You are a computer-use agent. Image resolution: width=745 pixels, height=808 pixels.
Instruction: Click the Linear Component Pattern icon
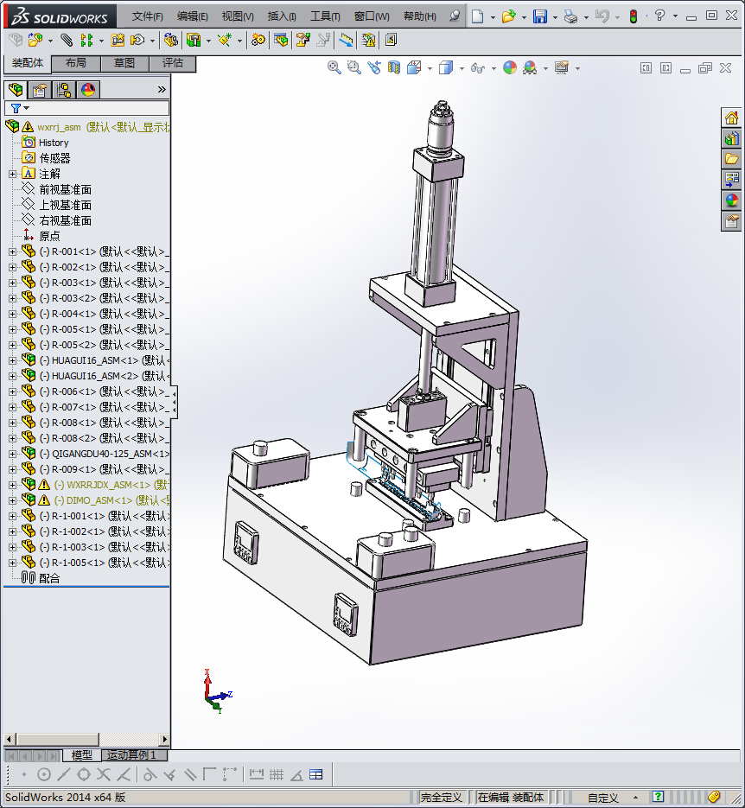pyautogui.click(x=86, y=40)
